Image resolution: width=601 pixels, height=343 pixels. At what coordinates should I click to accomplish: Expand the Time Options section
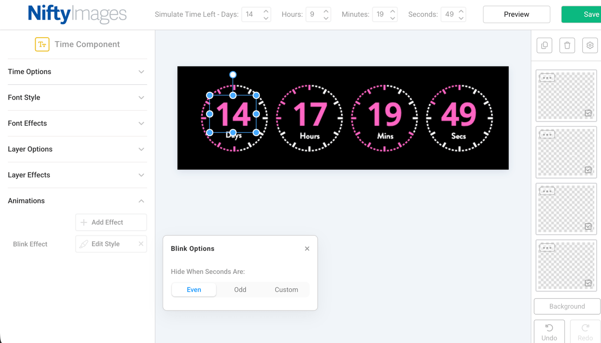click(x=77, y=72)
